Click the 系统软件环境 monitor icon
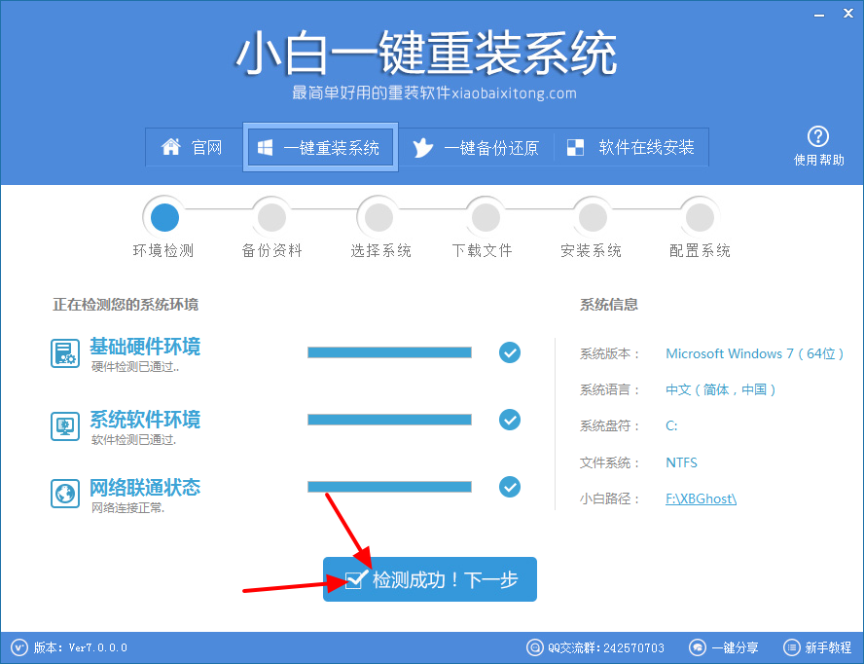The width and height of the screenshot is (864, 664). tap(65, 425)
